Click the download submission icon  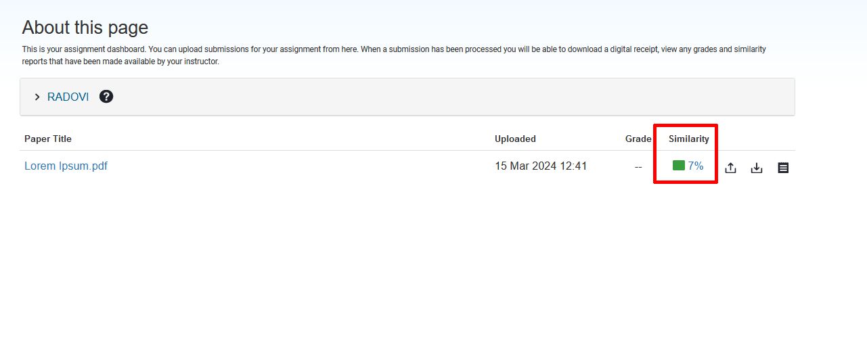757,168
